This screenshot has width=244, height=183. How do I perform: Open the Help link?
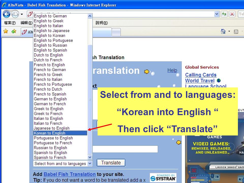click(x=172, y=70)
